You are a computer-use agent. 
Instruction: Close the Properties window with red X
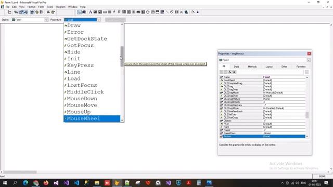pos(309,54)
